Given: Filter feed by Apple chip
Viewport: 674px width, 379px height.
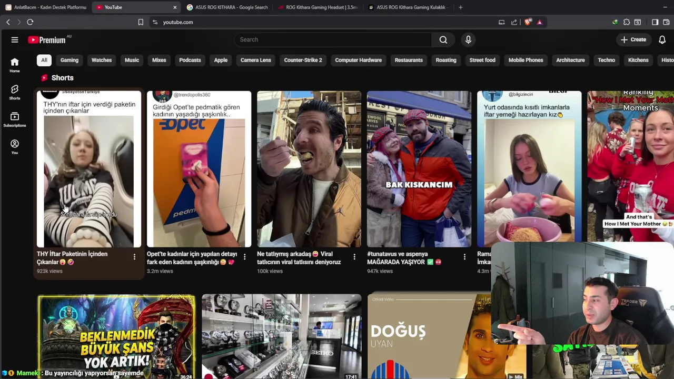Looking at the screenshot, I should click(x=221, y=60).
